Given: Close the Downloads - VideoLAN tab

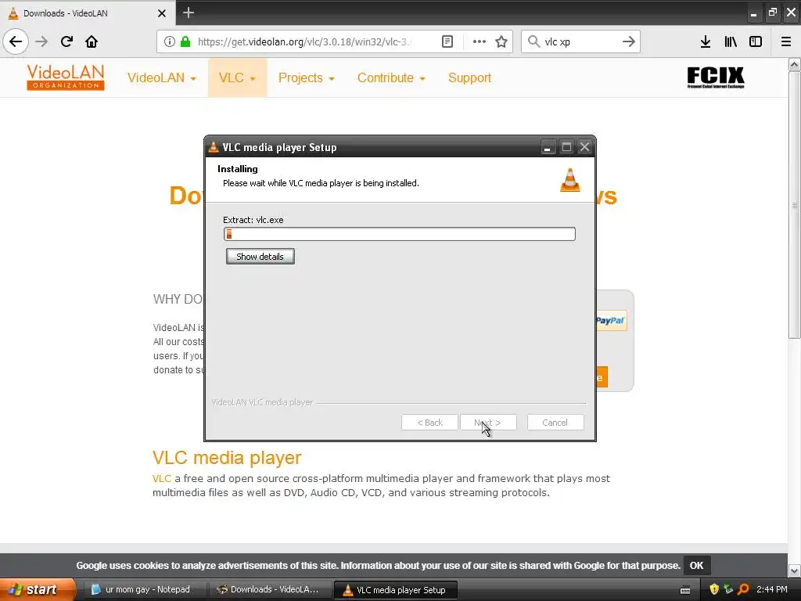Looking at the screenshot, I should click(162, 13).
